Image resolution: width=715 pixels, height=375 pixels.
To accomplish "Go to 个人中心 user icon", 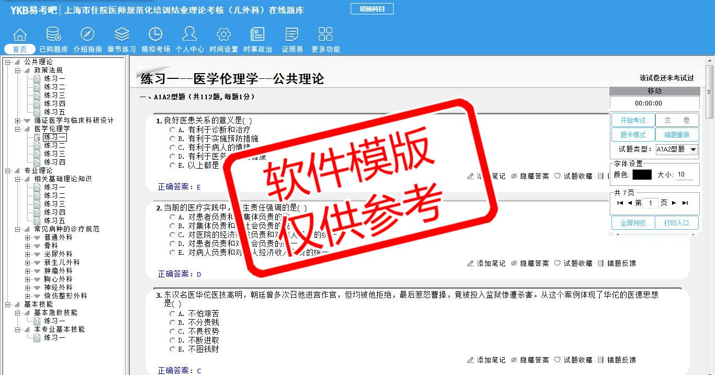I will click(189, 35).
